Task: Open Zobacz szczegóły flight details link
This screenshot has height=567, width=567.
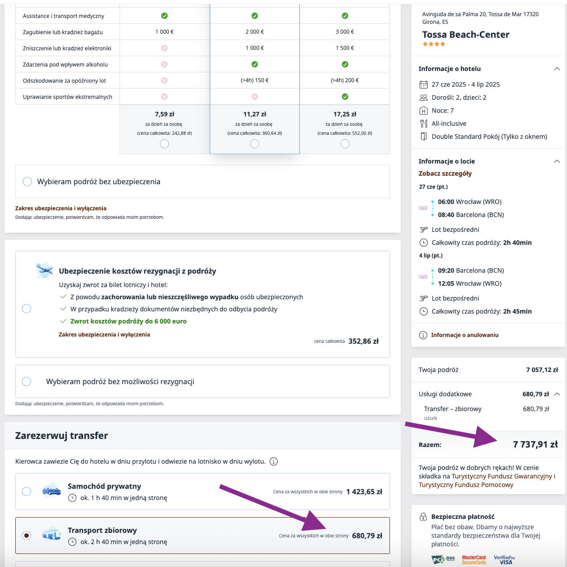Action: [x=445, y=173]
